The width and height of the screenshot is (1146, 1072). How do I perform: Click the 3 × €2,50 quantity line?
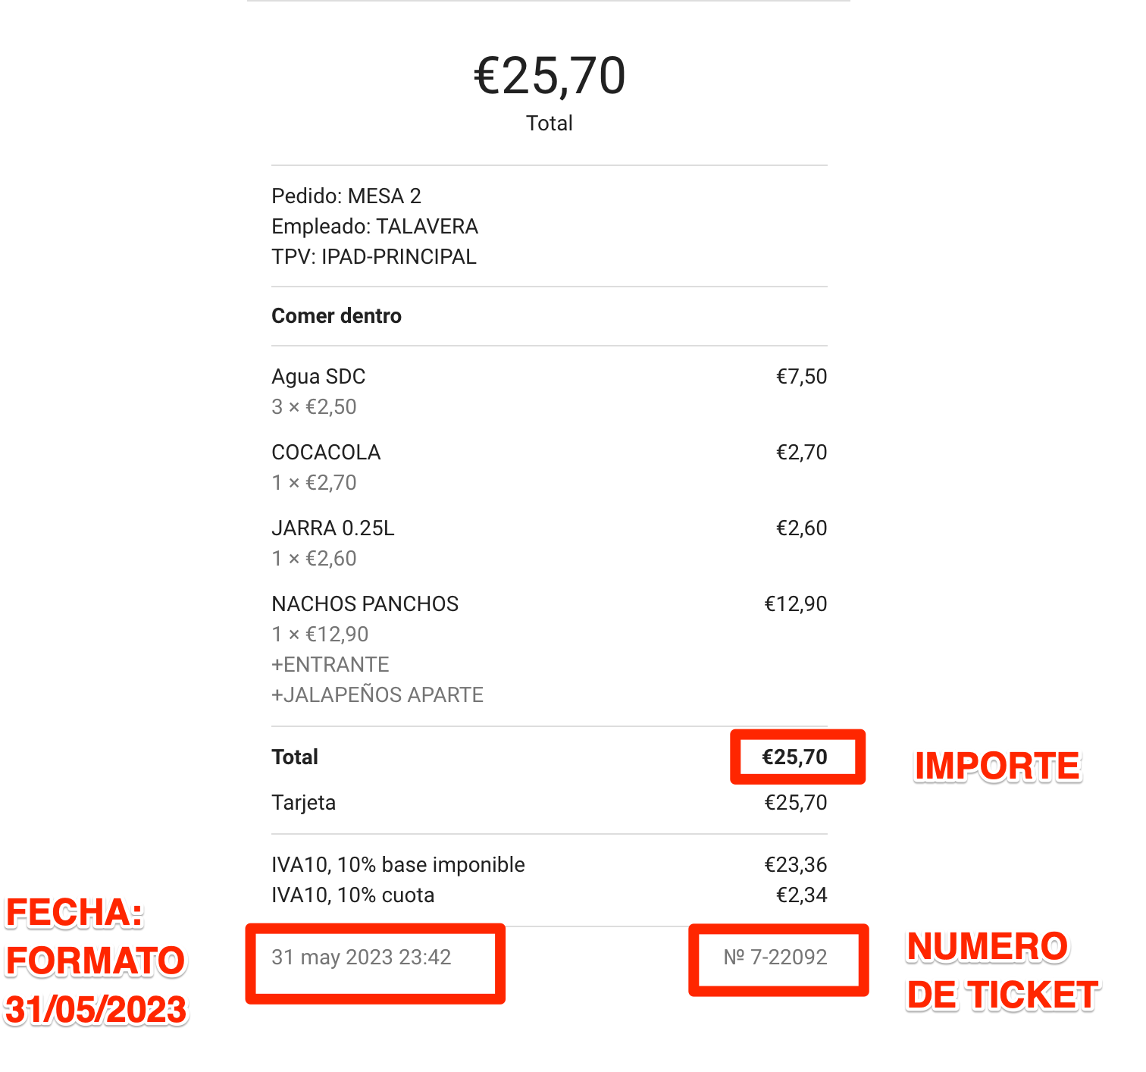(x=314, y=407)
